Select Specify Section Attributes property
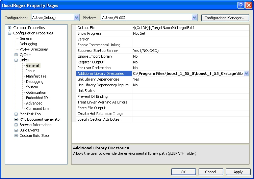Viewport: 254px width, 179px height. pos(104,119)
